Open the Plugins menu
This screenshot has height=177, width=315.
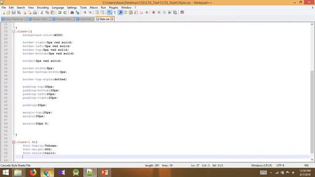coord(114,7)
